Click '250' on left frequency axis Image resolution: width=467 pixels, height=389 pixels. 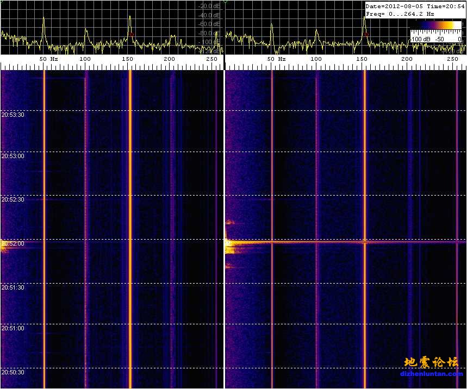click(x=212, y=59)
